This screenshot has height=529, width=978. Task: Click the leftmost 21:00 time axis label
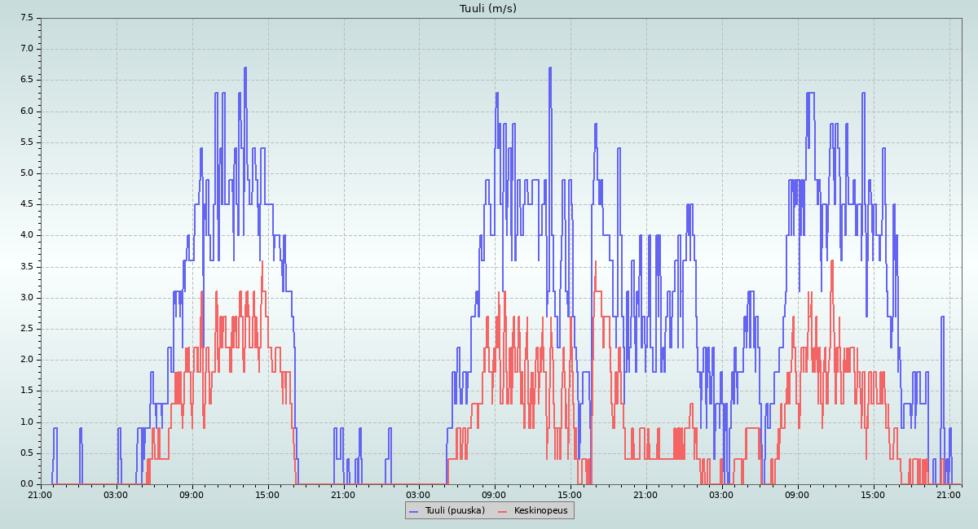(41, 494)
